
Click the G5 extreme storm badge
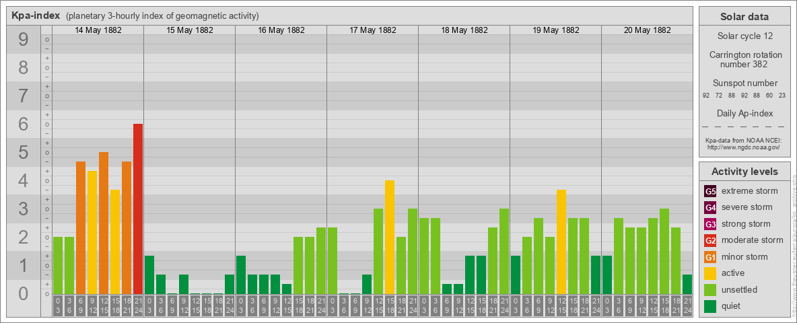pyautogui.click(x=710, y=191)
